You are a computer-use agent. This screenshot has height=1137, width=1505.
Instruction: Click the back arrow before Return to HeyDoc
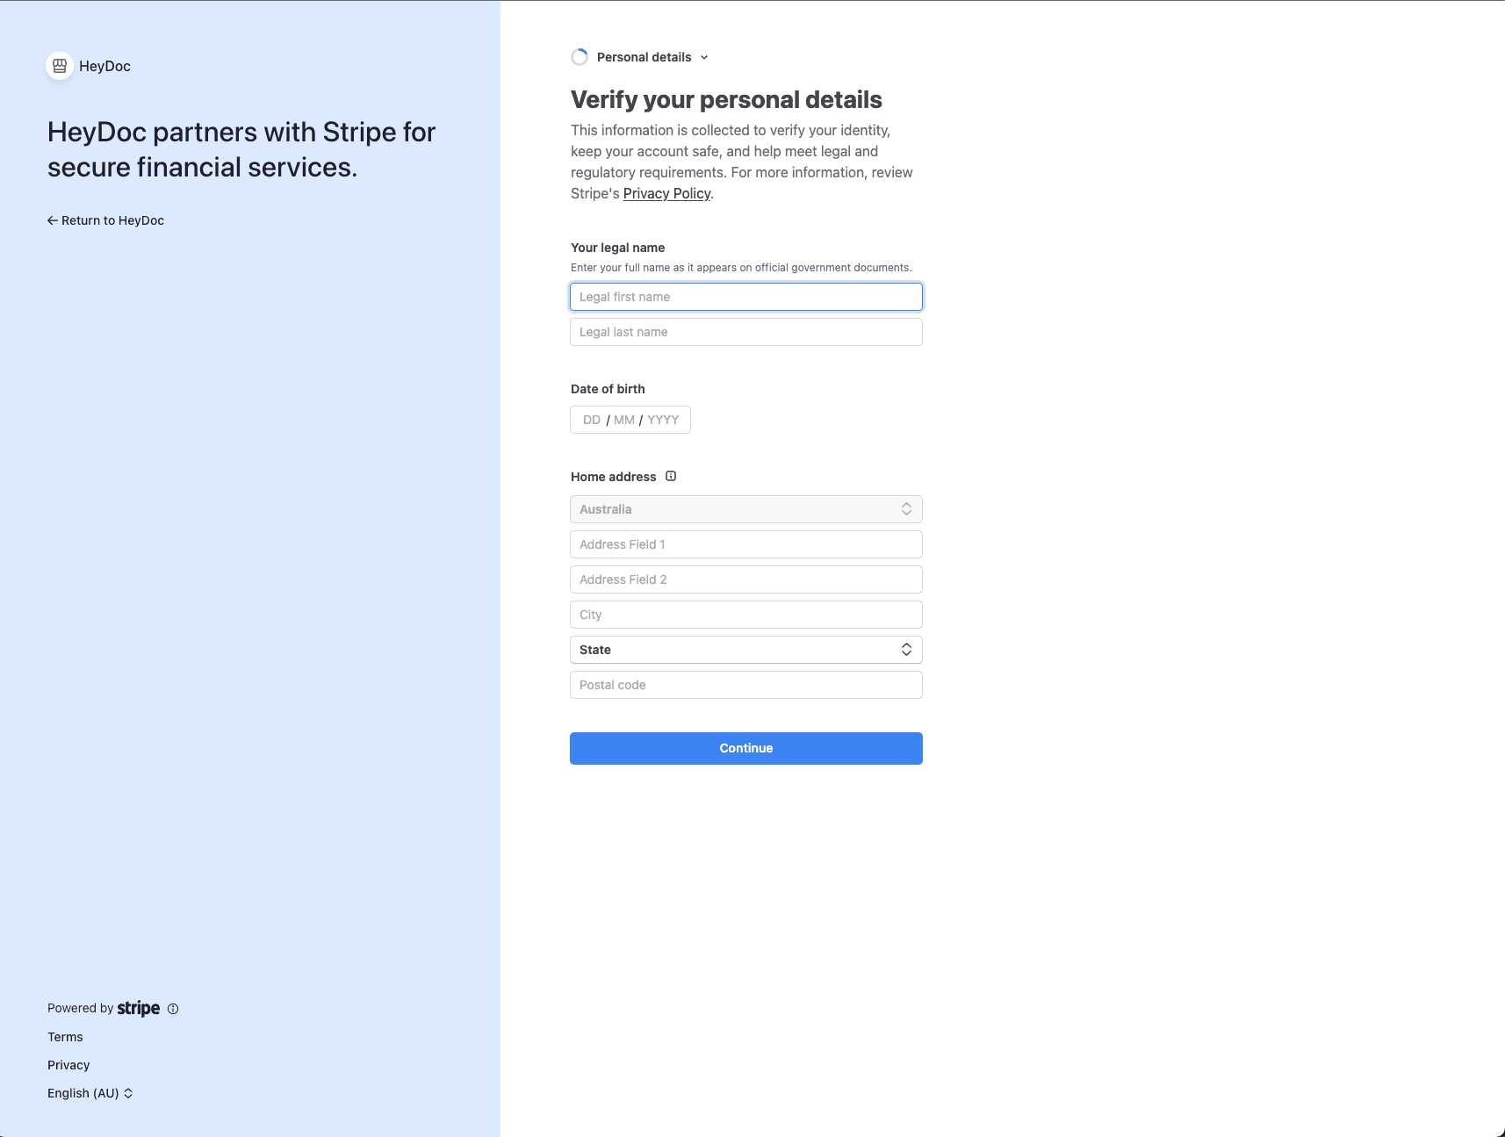(x=52, y=220)
